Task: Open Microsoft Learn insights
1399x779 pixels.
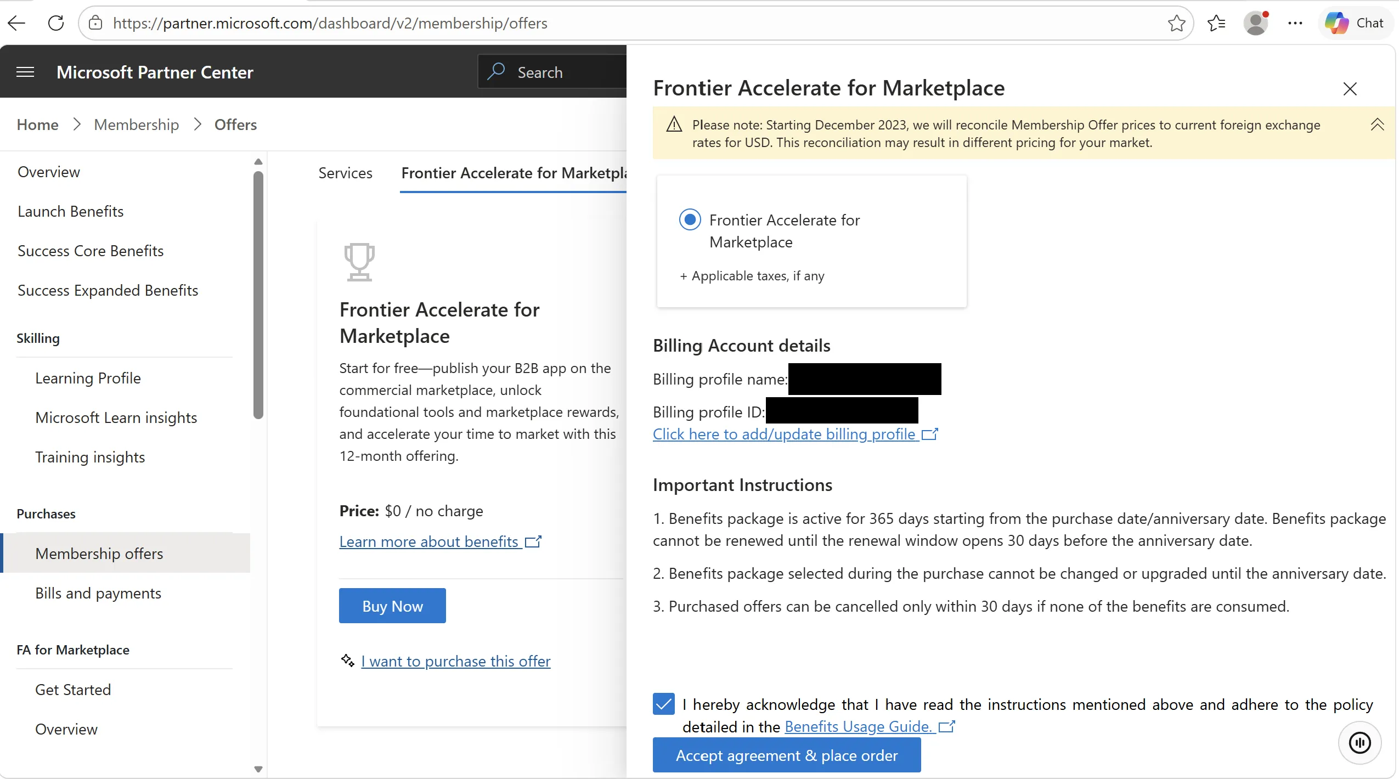Action: [x=116, y=417]
